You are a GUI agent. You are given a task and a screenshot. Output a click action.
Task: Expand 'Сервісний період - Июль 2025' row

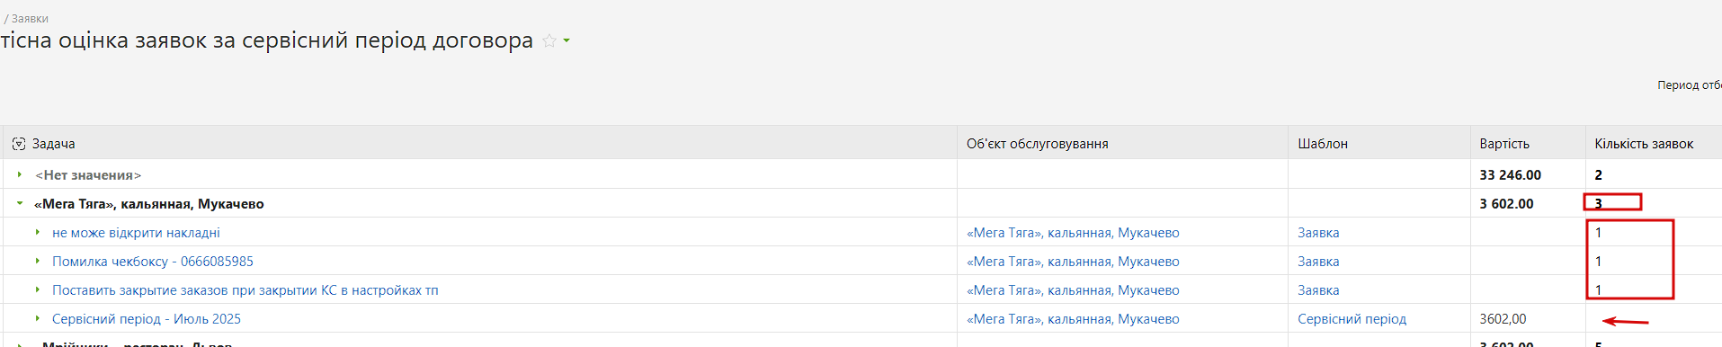[x=38, y=318]
